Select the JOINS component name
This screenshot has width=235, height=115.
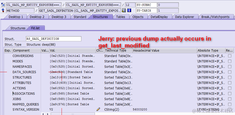click(17, 99)
